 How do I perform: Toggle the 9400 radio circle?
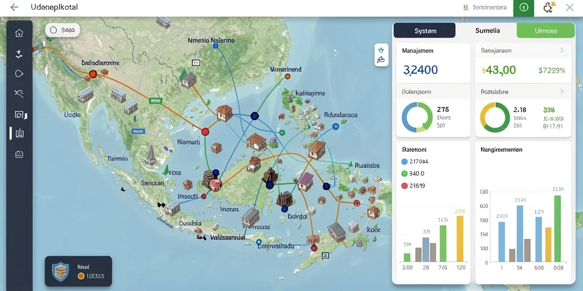tap(54, 31)
